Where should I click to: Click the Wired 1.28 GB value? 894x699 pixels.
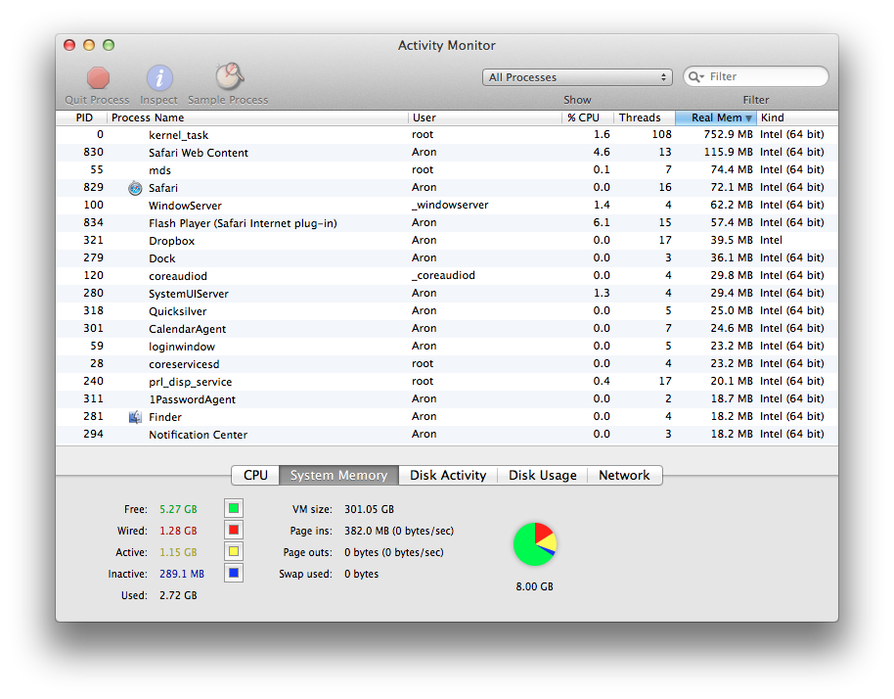click(178, 531)
